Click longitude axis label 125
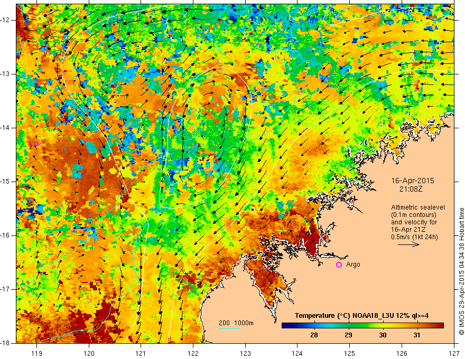Viewport: 465px width, 359px height. (x=350, y=353)
